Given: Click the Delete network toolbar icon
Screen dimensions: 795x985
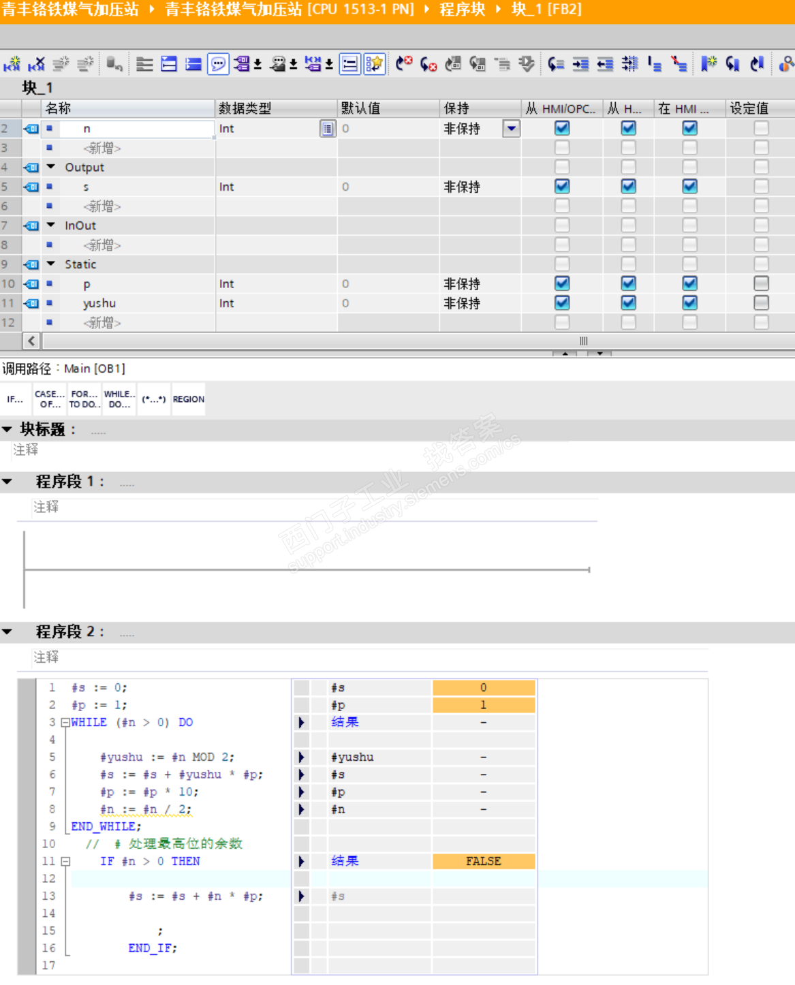Looking at the screenshot, I should (x=36, y=64).
